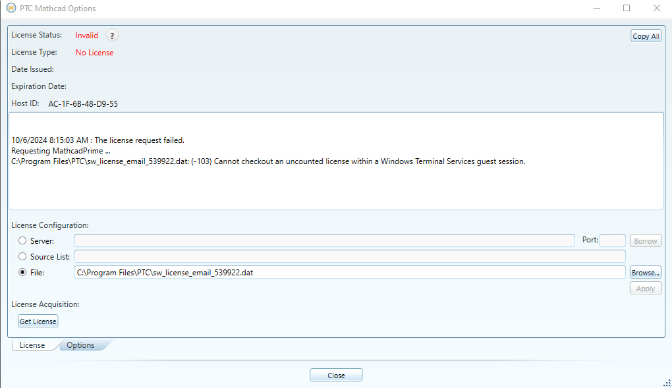Click the Host ID value AC-1F-6B-48-D9-55
Viewport: 672px width, 388px height.
tap(83, 103)
